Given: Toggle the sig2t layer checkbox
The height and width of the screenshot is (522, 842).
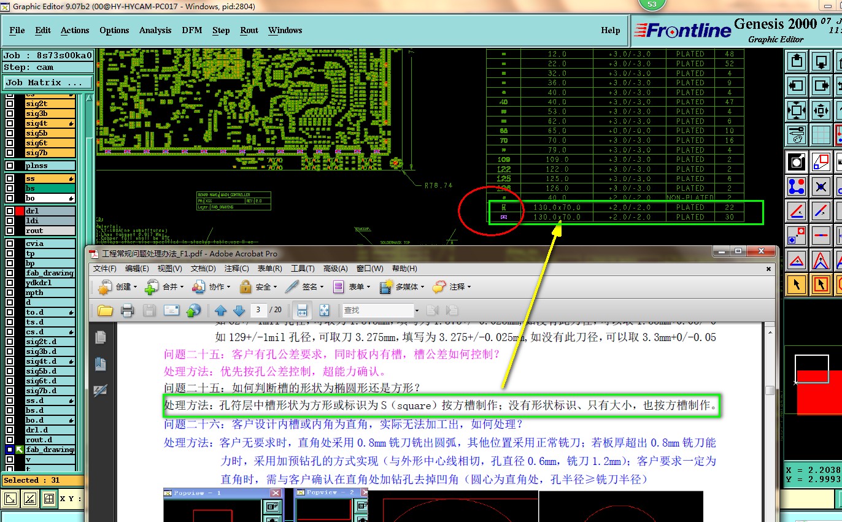Looking at the screenshot, I should tap(10, 104).
